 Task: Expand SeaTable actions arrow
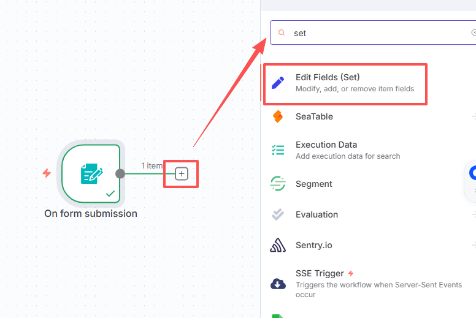[474, 116]
